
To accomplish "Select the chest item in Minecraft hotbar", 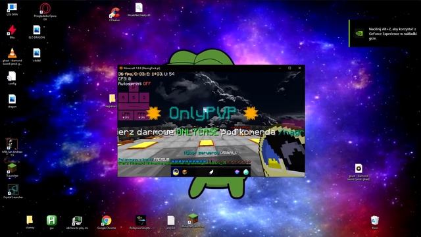I will 185,172.
